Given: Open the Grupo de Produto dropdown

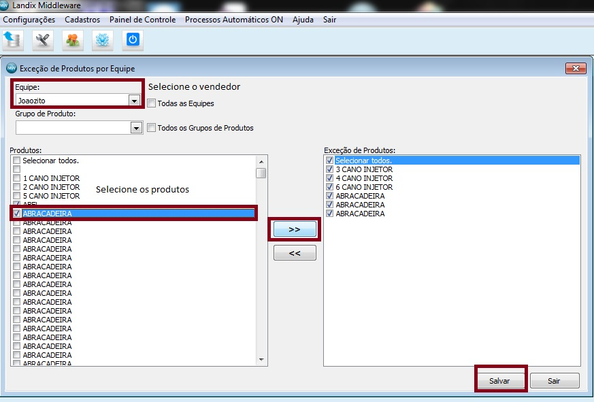Looking at the screenshot, I should (136, 128).
